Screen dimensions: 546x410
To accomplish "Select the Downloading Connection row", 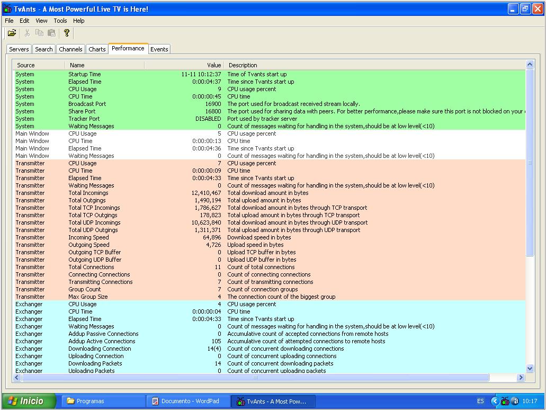I will (269, 349).
